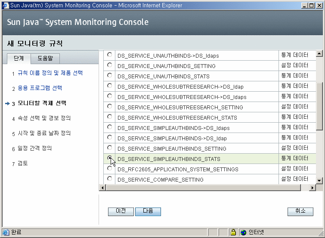Click vertical scrollbar up arrow
This screenshot has height=238, width=325.
coord(319,53)
